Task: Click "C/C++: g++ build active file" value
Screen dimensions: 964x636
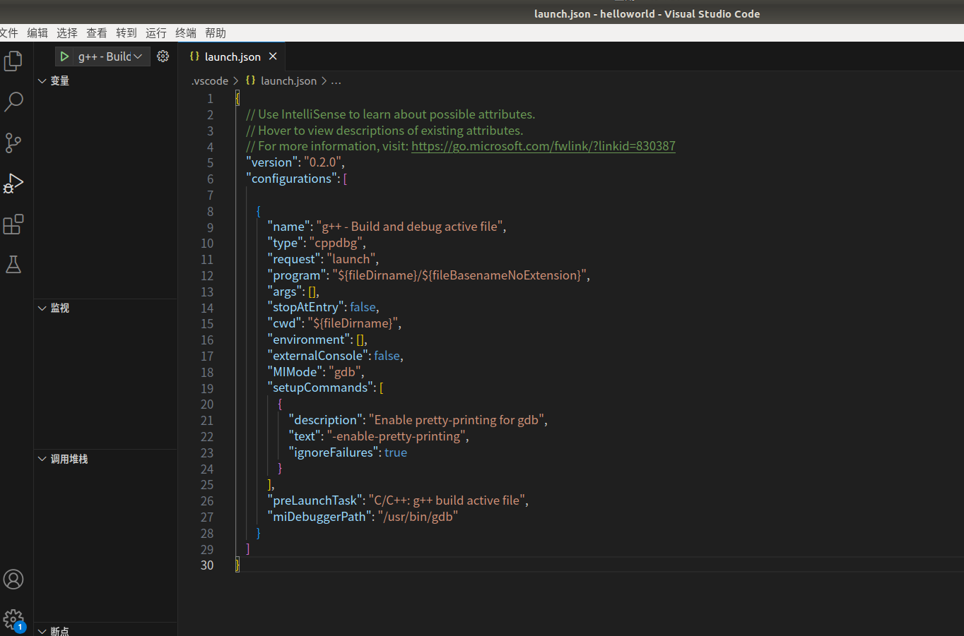Action: [x=447, y=500]
